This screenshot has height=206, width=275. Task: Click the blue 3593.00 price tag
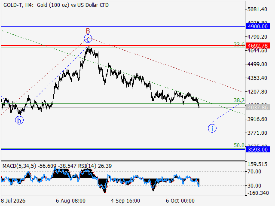click(x=258, y=150)
